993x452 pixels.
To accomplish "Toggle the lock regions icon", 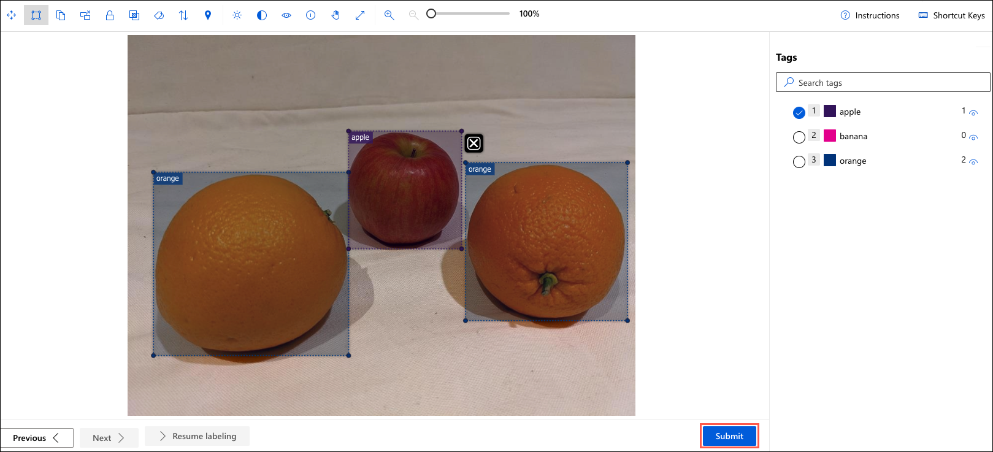I will tap(110, 15).
